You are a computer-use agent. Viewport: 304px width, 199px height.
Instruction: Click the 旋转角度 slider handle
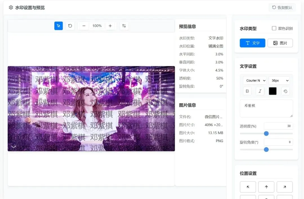pos(266,150)
